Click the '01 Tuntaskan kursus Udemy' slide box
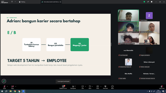Image resolution: width=166 pixels, height=93 pixels. (31, 44)
